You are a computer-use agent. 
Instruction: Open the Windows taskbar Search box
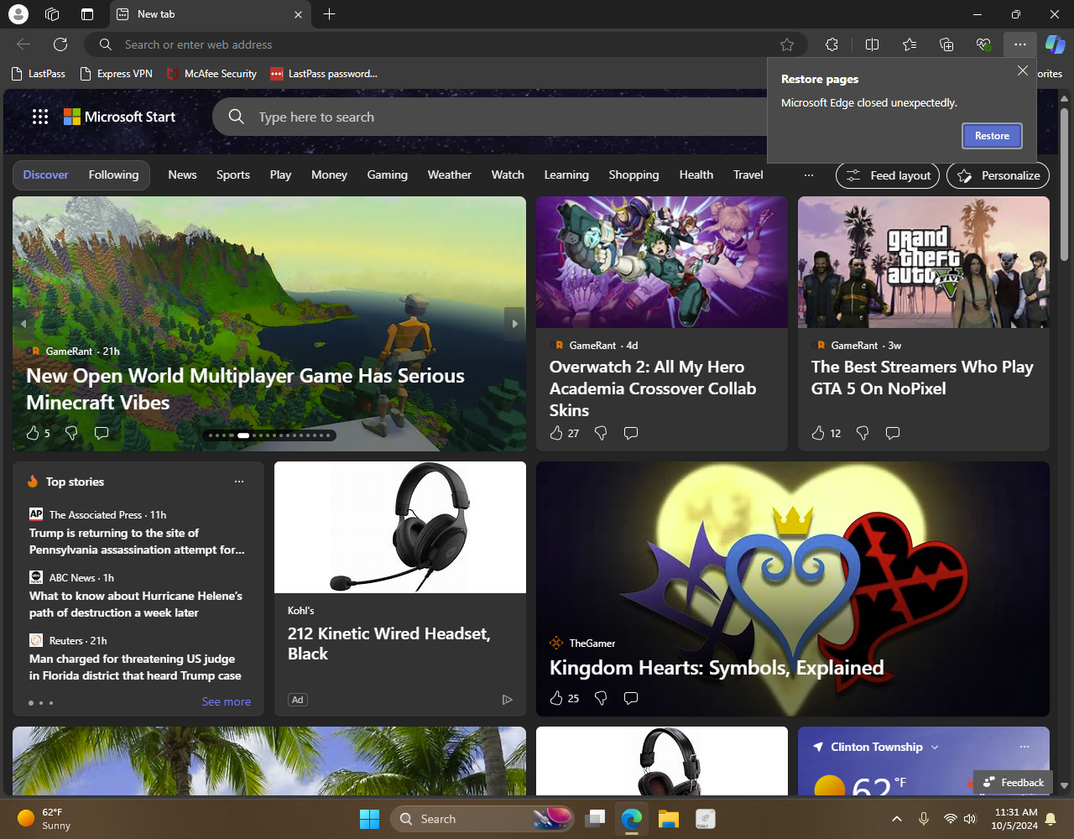482,819
